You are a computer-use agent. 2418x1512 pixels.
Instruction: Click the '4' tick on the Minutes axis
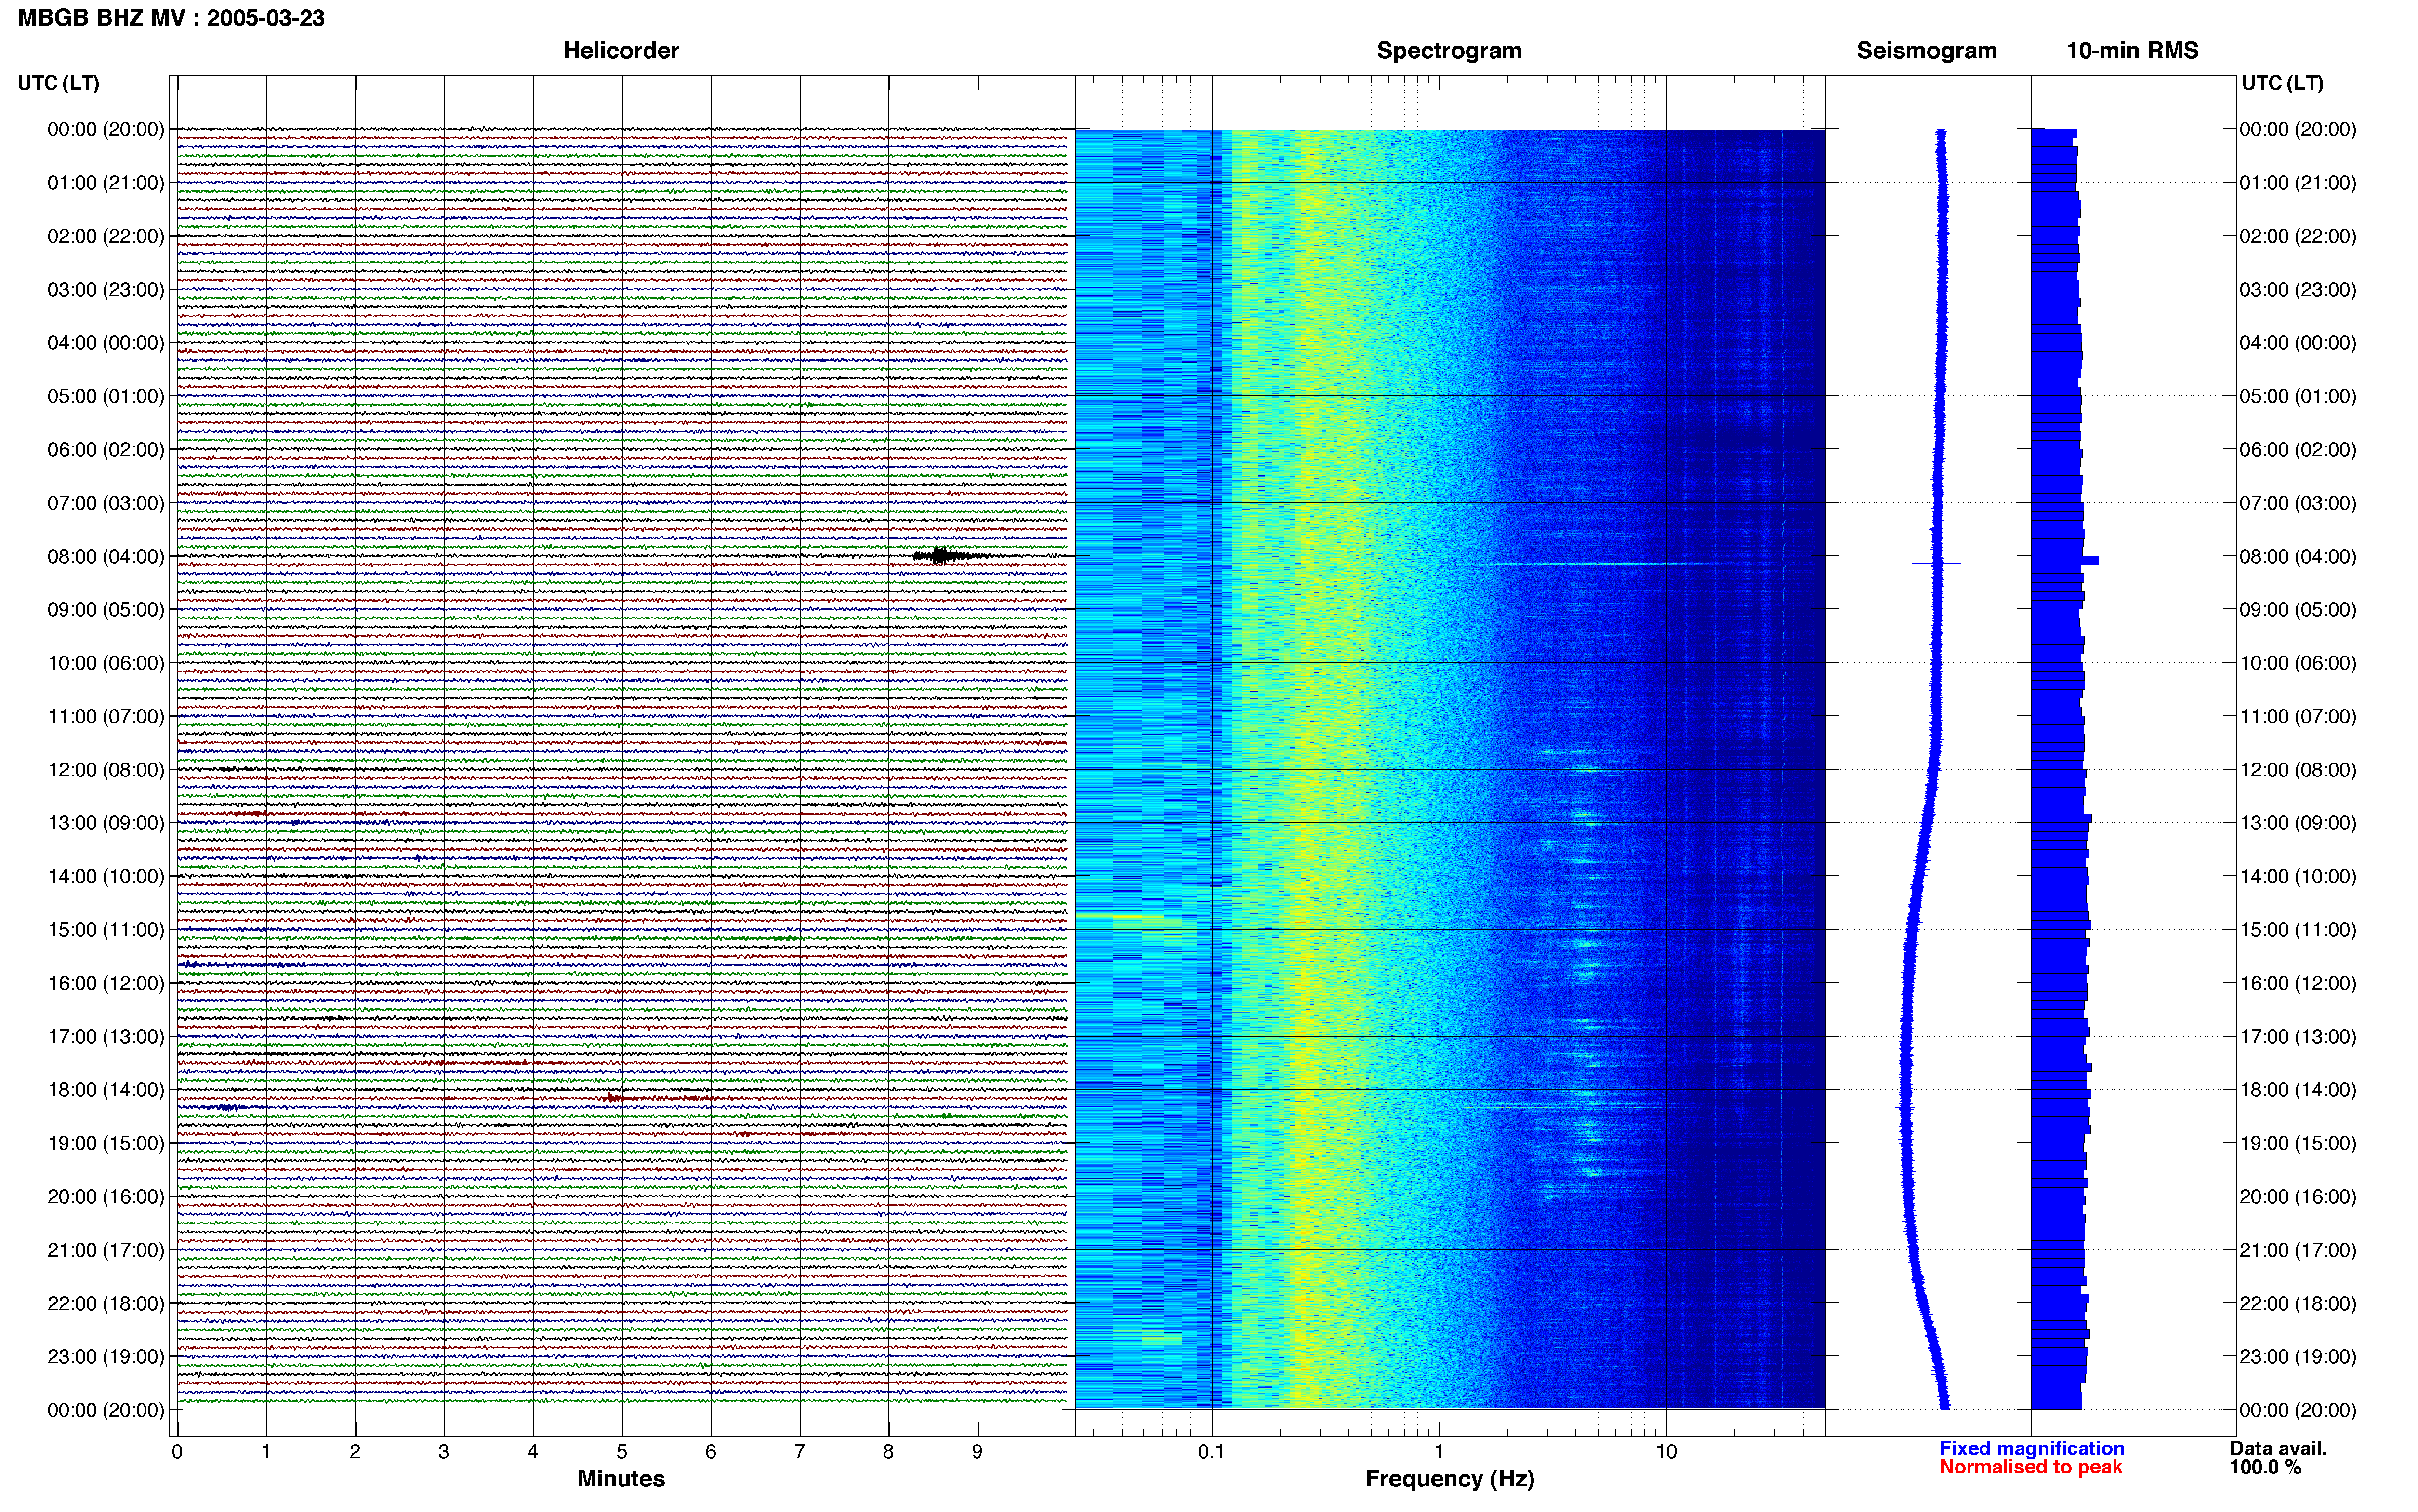point(533,1451)
